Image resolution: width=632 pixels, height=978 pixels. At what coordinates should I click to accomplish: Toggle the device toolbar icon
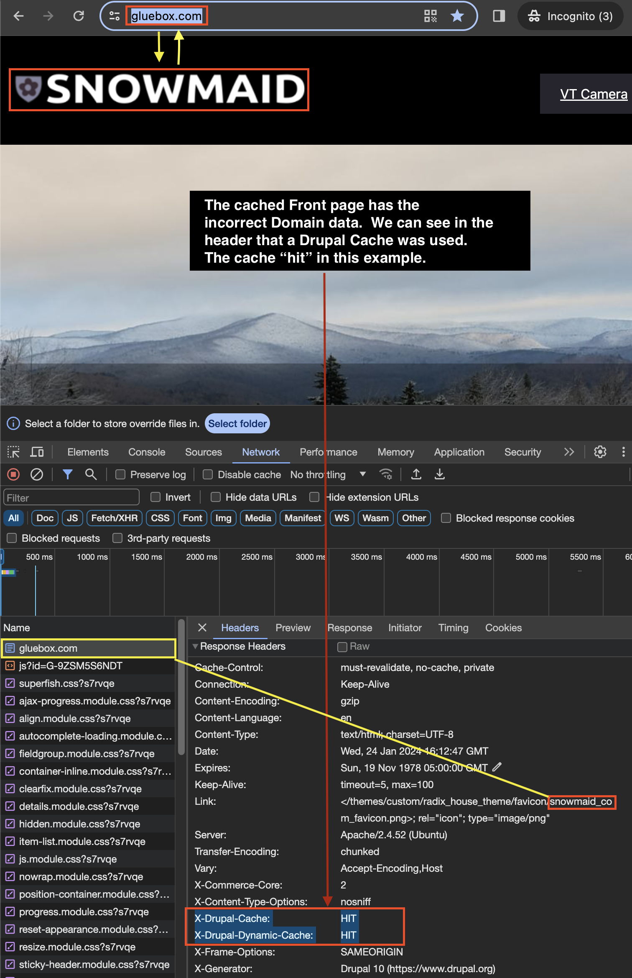37,452
